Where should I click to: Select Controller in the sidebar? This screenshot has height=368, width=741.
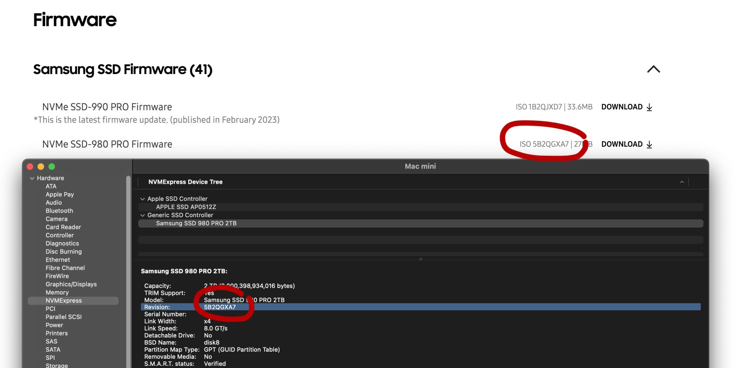coord(60,235)
